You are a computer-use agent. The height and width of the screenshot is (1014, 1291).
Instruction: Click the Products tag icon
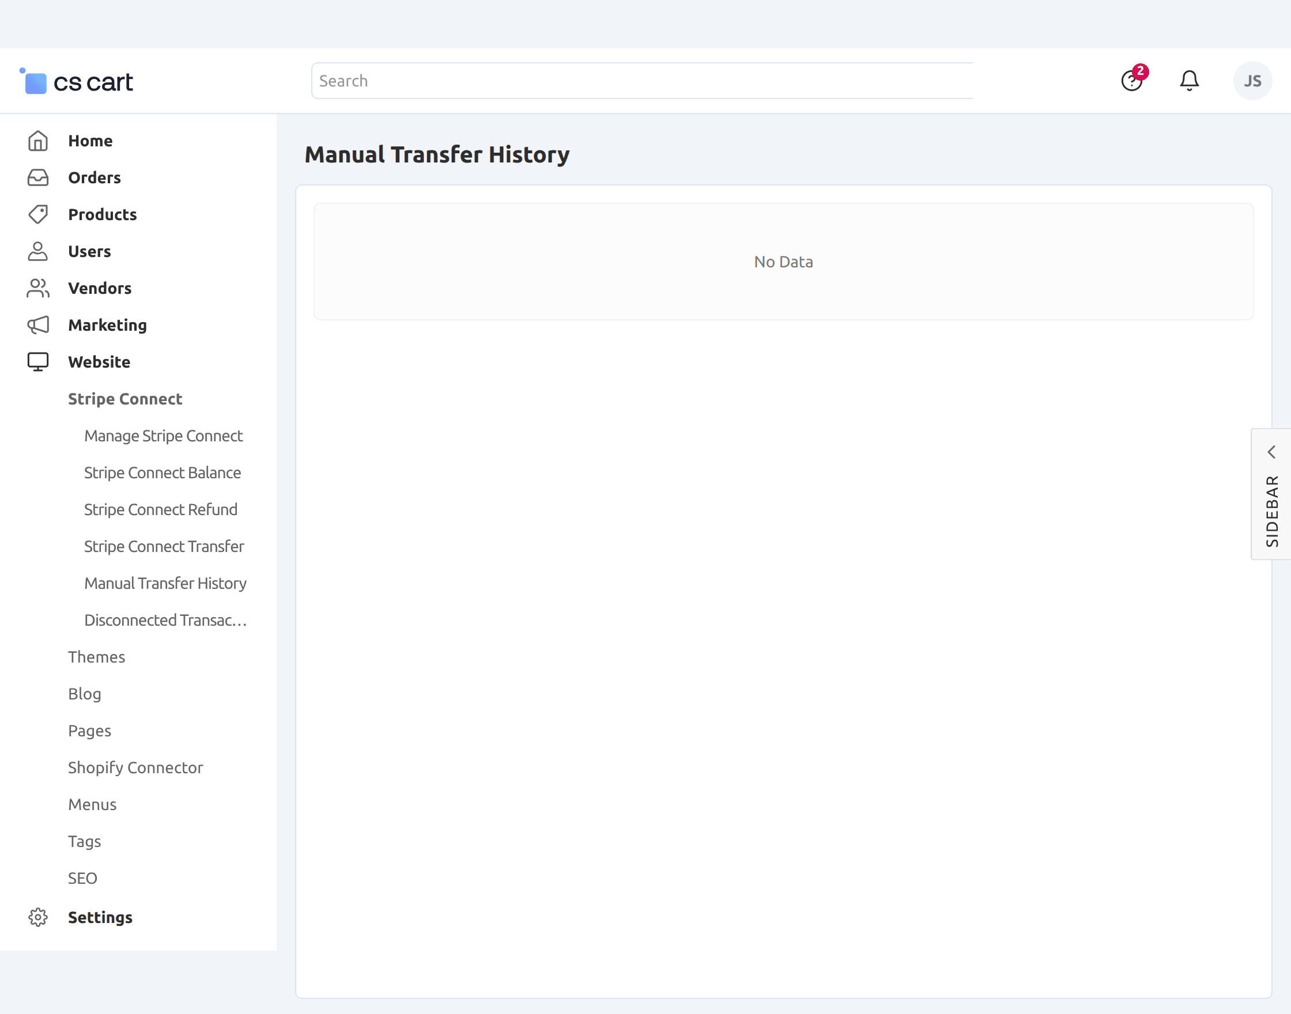(x=38, y=214)
